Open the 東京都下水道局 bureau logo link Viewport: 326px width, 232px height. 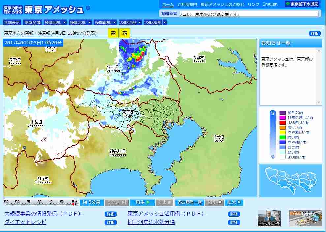(302, 4)
